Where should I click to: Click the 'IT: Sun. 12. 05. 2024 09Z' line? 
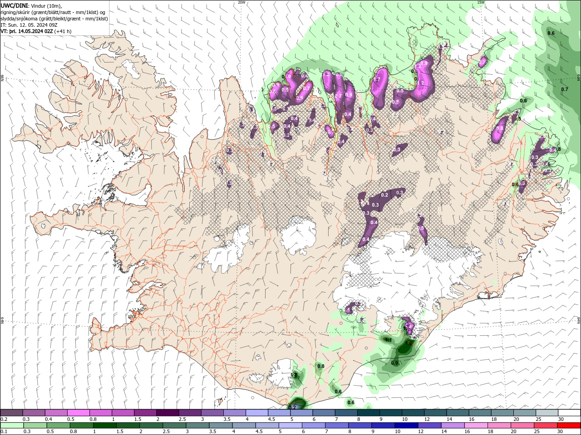(x=29, y=25)
